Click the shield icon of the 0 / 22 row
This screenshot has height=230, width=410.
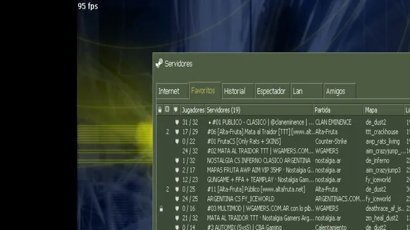click(177, 141)
